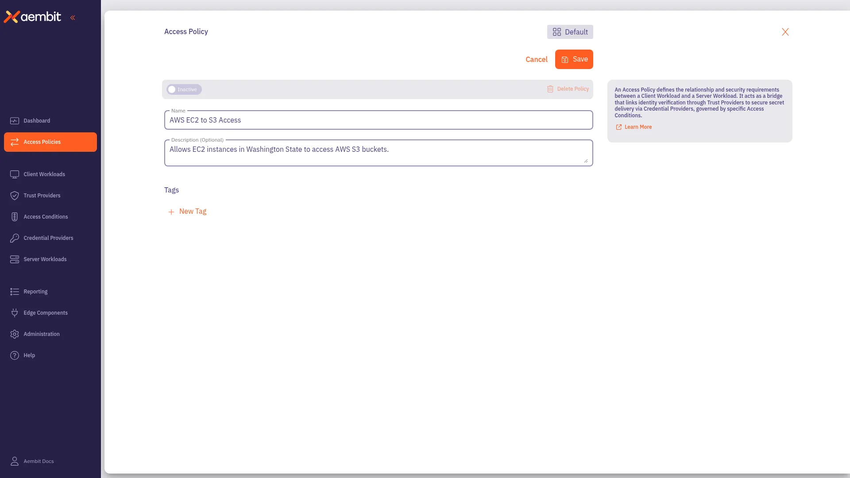
Task: Go to Server Workloads
Action: point(50,259)
